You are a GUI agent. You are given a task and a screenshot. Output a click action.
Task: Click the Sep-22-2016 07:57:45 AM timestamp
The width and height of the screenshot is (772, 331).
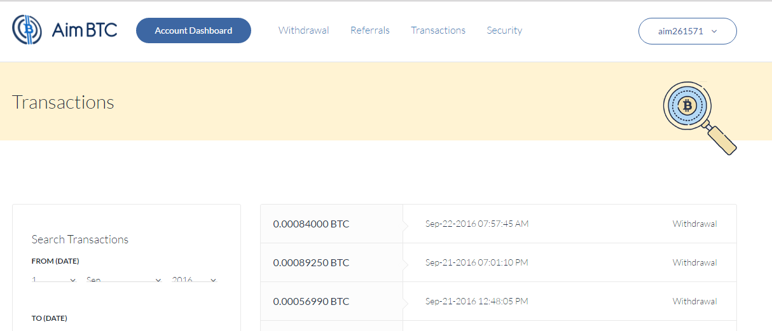point(476,224)
